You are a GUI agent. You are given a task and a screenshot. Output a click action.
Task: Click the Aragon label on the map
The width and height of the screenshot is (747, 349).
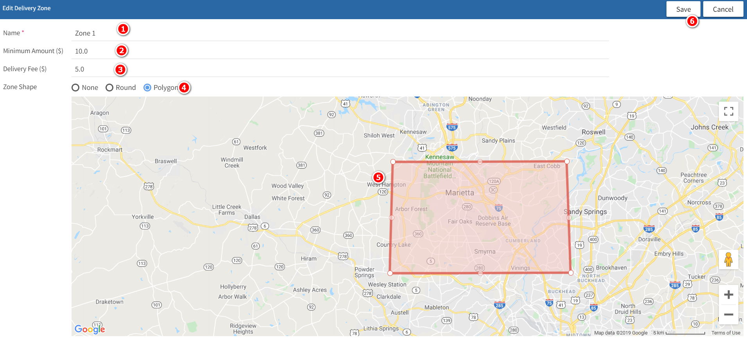(100, 113)
